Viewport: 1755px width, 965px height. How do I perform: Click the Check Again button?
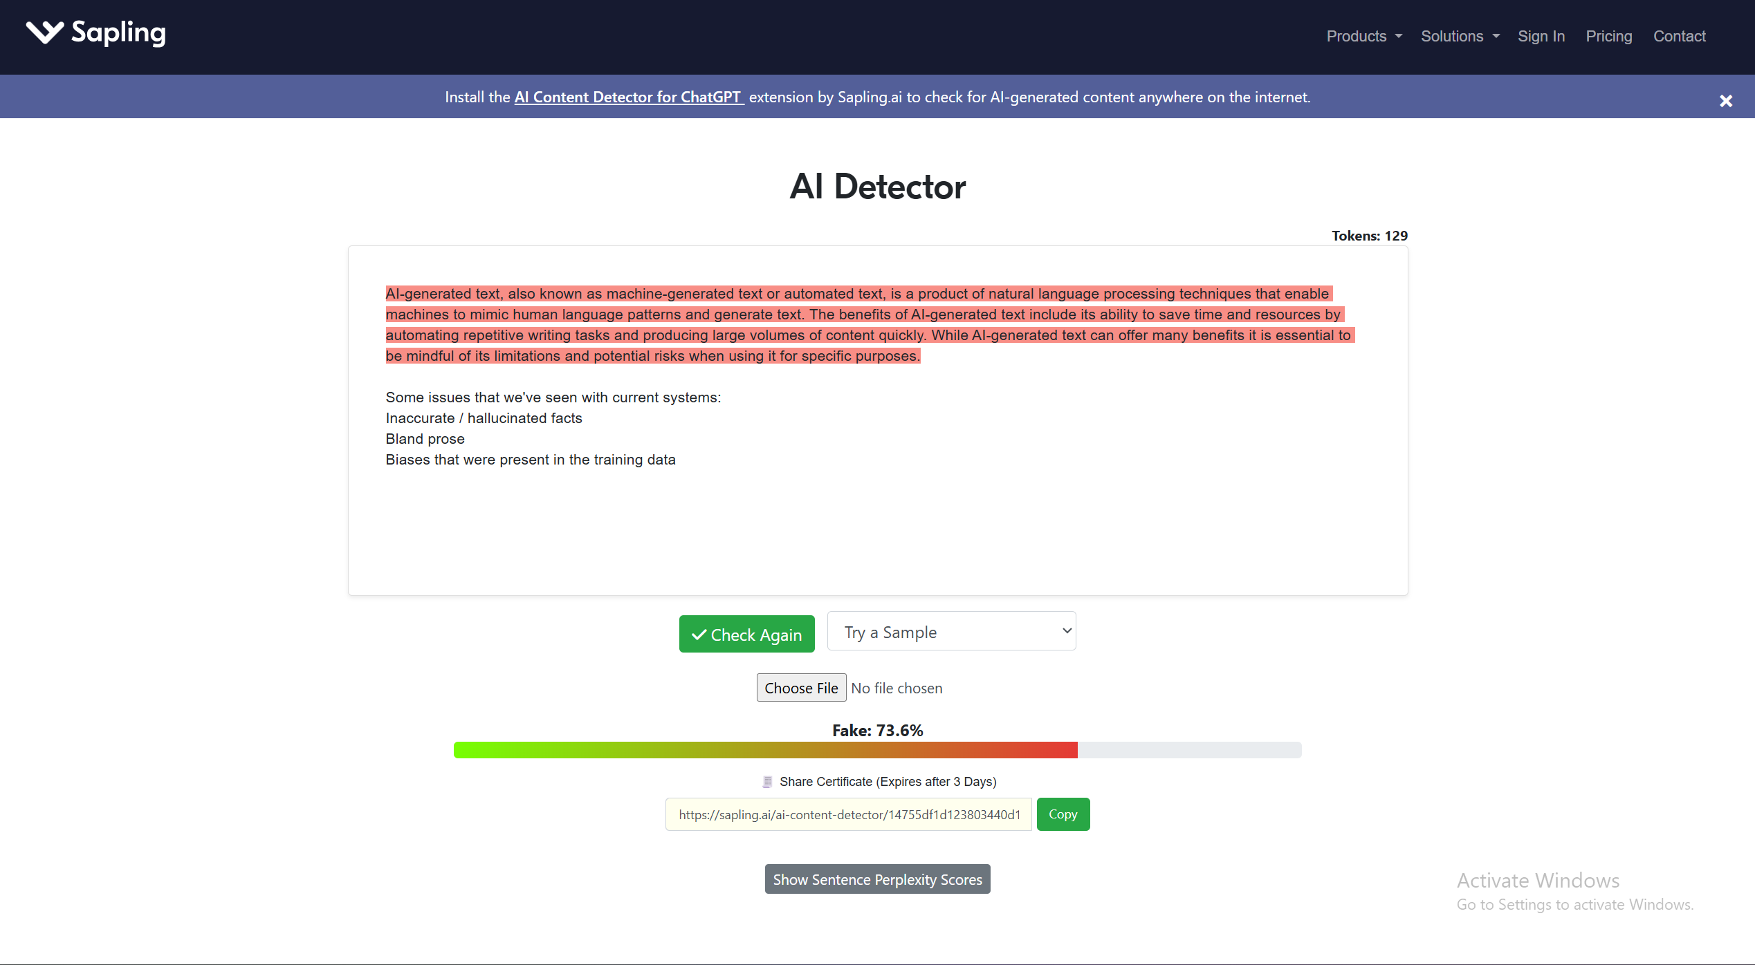point(747,634)
